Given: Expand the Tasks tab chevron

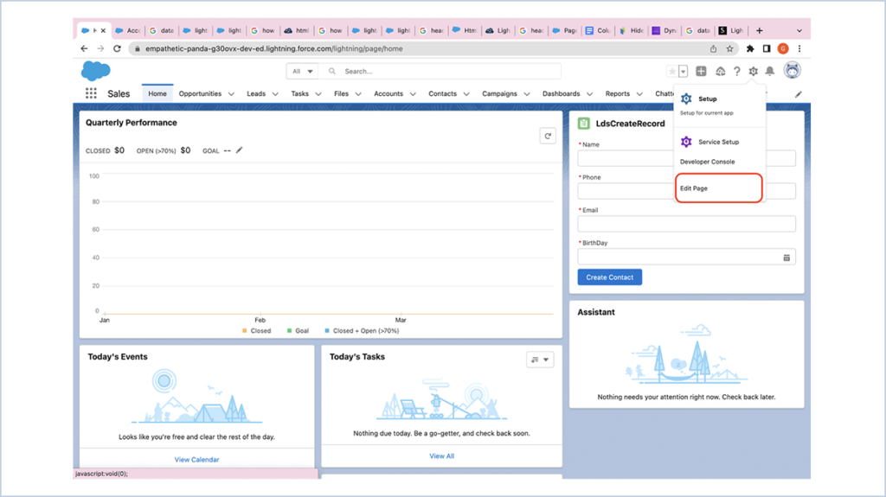Looking at the screenshot, I should (x=318, y=94).
